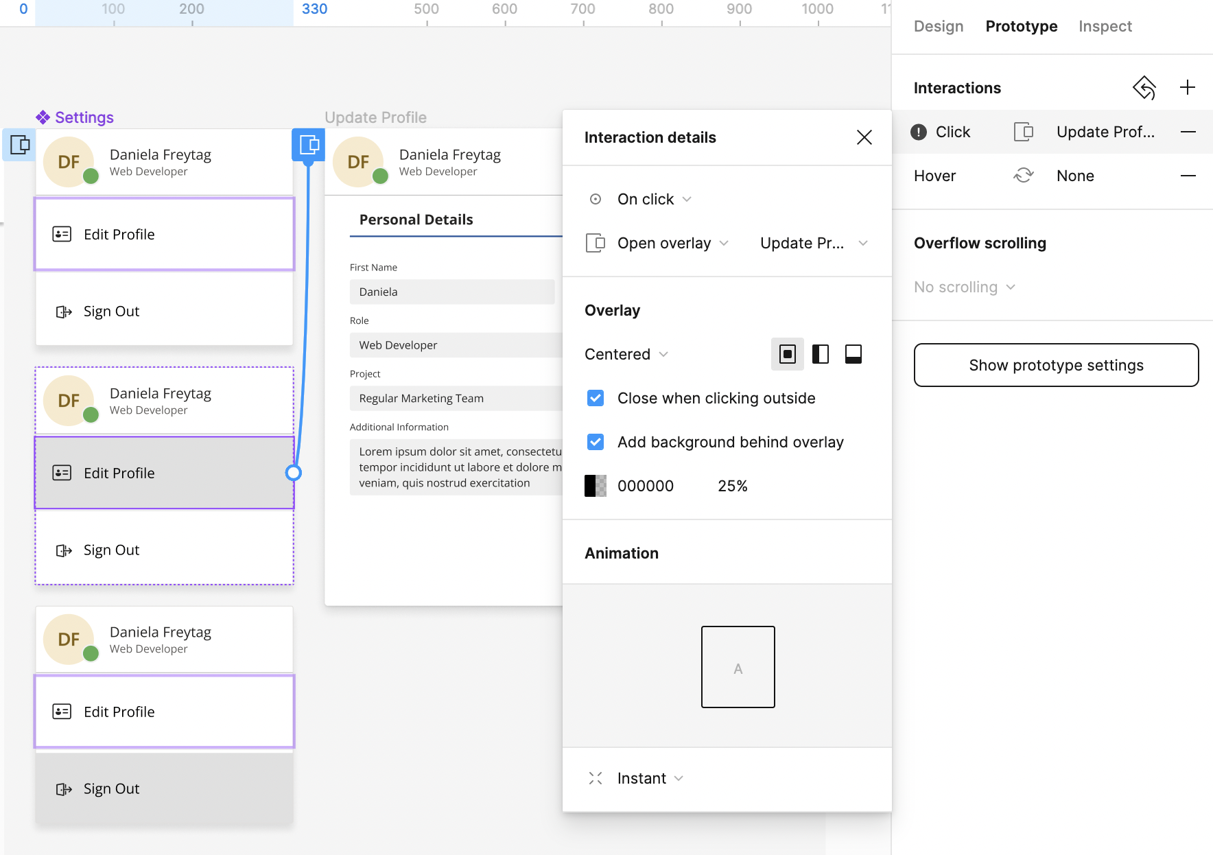The image size is (1213, 855).
Task: Switch to the Design tab
Action: coord(939,26)
